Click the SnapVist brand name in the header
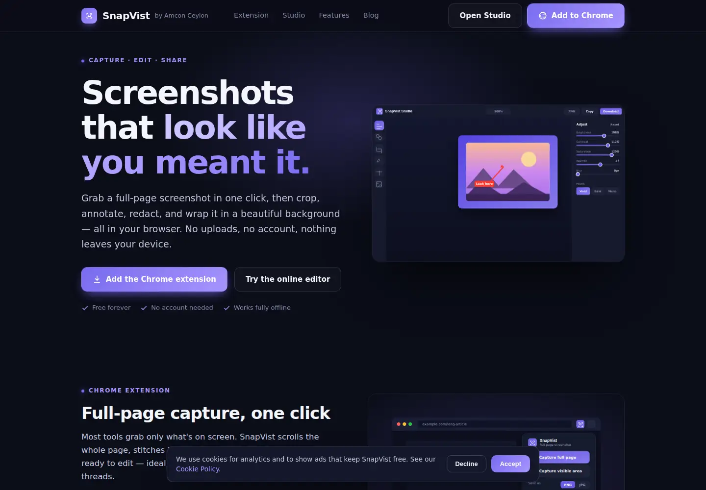The image size is (706, 490). pyautogui.click(x=126, y=16)
